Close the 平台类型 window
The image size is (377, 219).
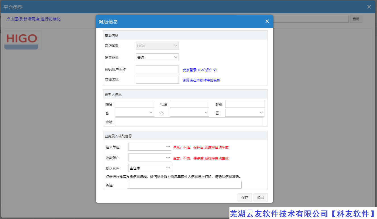point(369,7)
